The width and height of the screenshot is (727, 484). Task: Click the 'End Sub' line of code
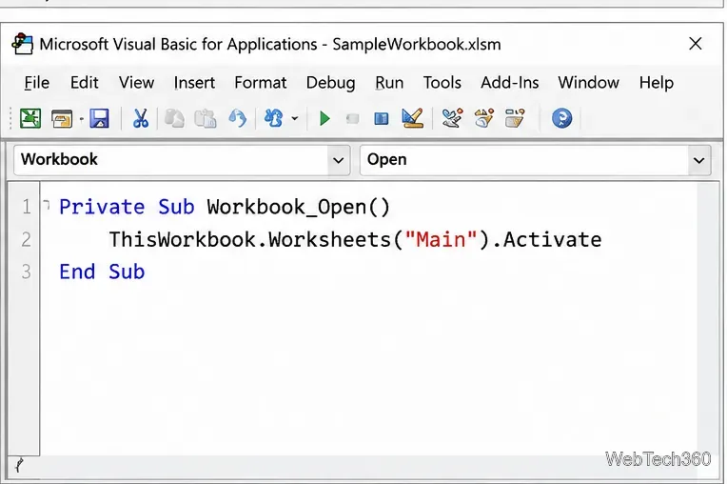coord(102,272)
